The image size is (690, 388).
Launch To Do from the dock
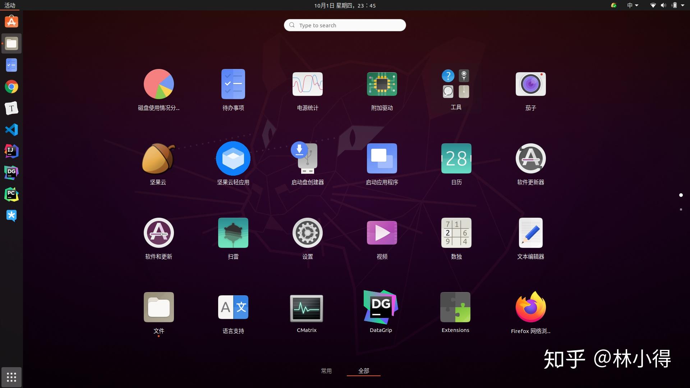point(11,65)
